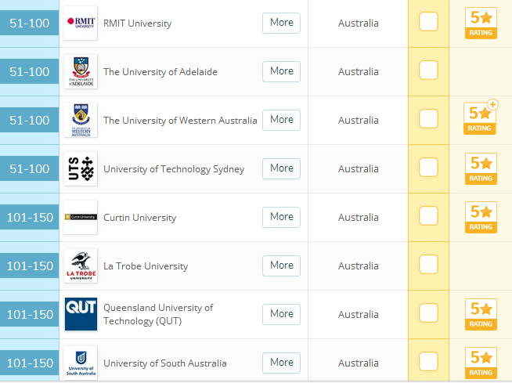Click the UTS logo thumbnail
512x383 pixels.
[x=81, y=168]
